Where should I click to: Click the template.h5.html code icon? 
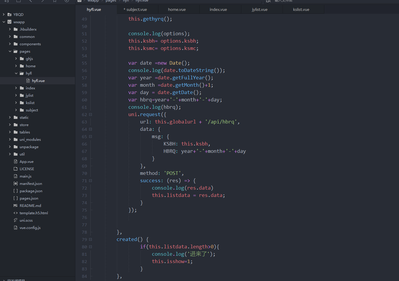(x=15, y=213)
